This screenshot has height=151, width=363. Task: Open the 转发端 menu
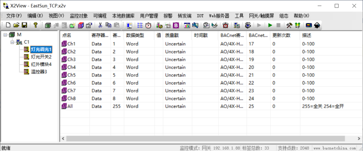coord(184,16)
